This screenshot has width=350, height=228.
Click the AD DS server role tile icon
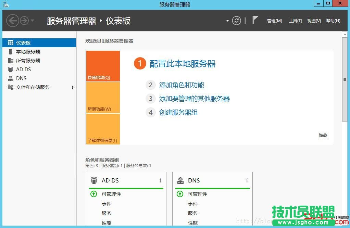click(94, 180)
